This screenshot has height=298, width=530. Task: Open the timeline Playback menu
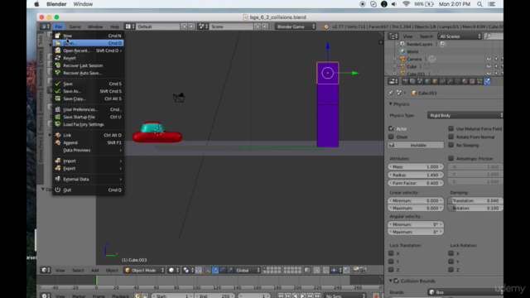tap(120, 296)
